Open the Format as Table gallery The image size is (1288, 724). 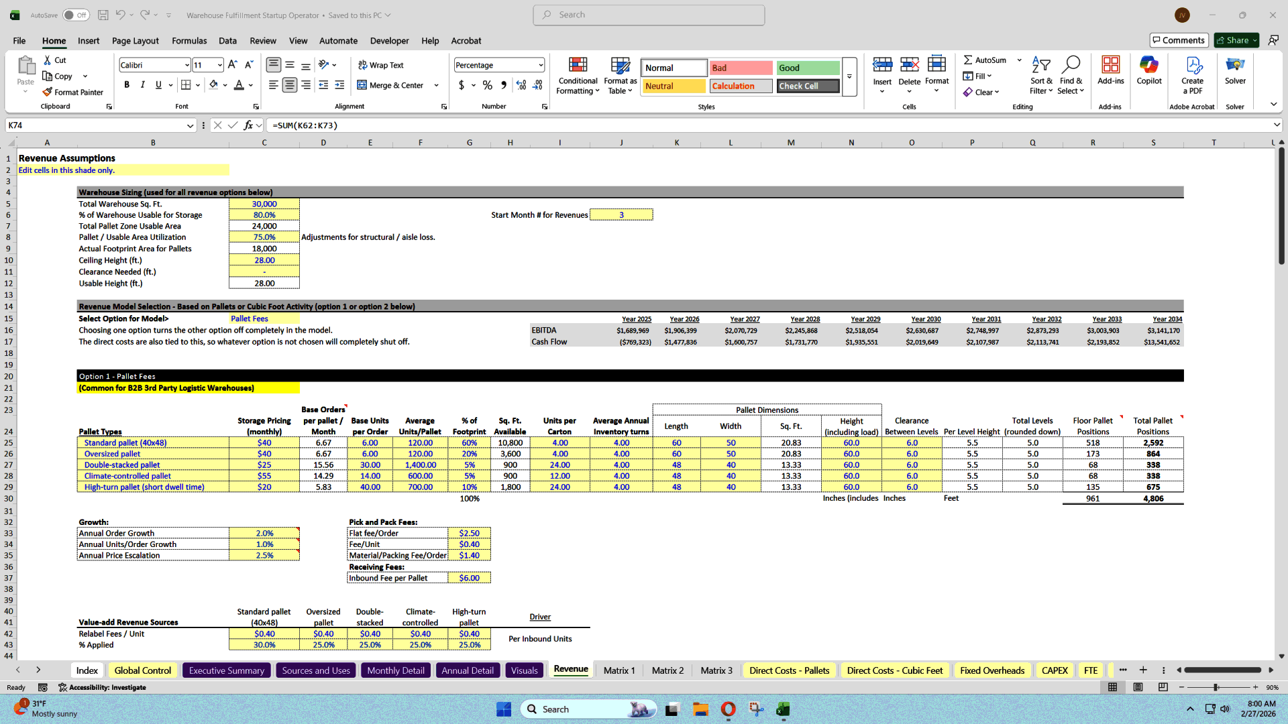coord(619,75)
